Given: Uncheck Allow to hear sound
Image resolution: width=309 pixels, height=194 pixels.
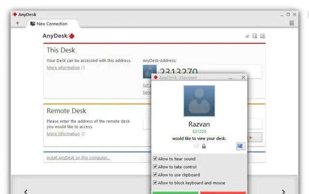Looking at the screenshot, I should point(155,159).
